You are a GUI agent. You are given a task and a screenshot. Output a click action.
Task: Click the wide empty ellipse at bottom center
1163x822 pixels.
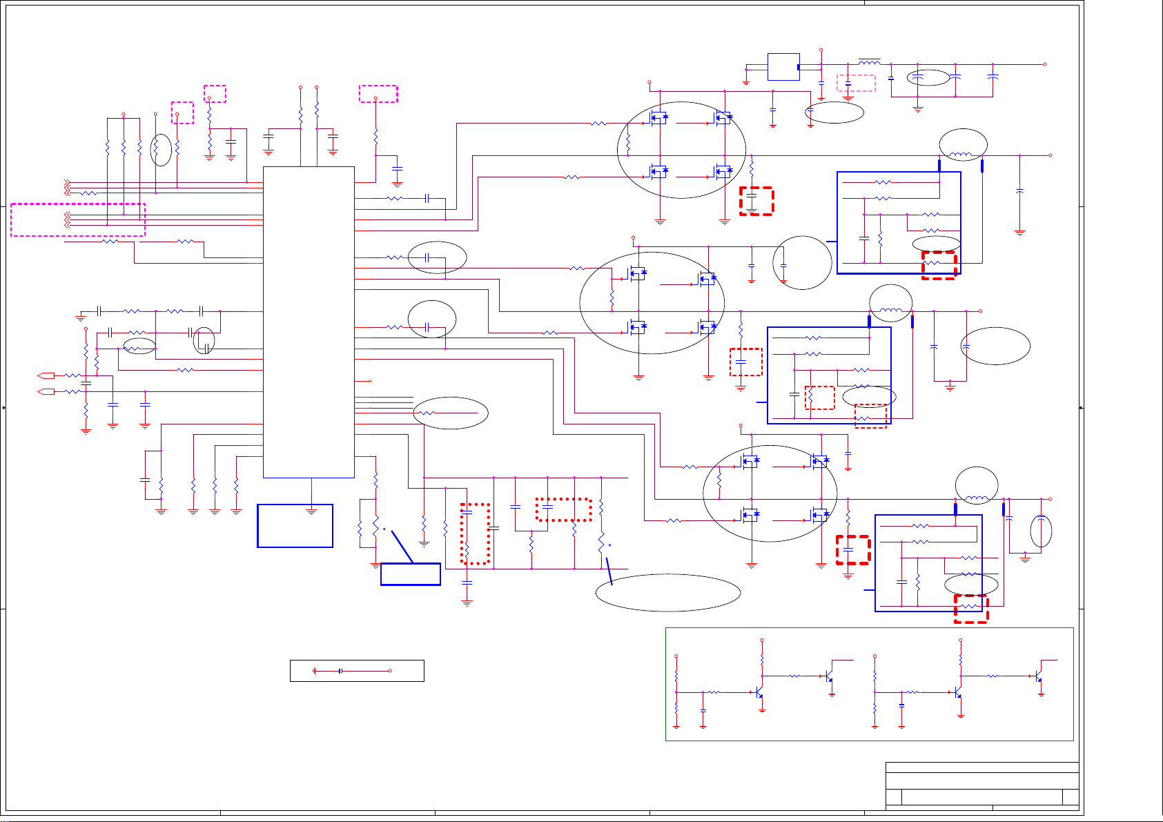click(x=667, y=592)
